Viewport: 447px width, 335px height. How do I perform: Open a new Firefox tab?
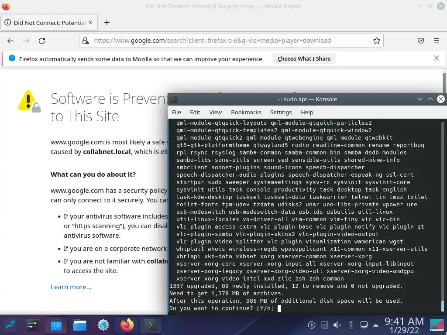[107, 23]
